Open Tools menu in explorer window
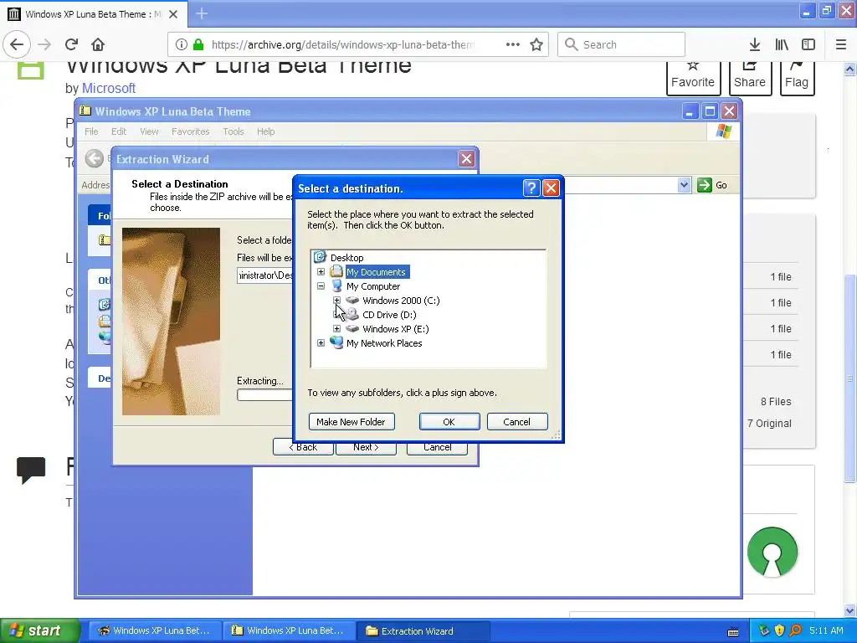 (x=233, y=131)
